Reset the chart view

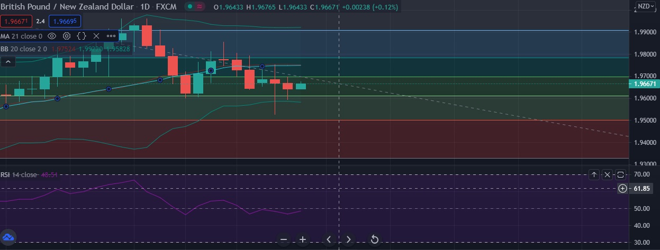point(374,239)
